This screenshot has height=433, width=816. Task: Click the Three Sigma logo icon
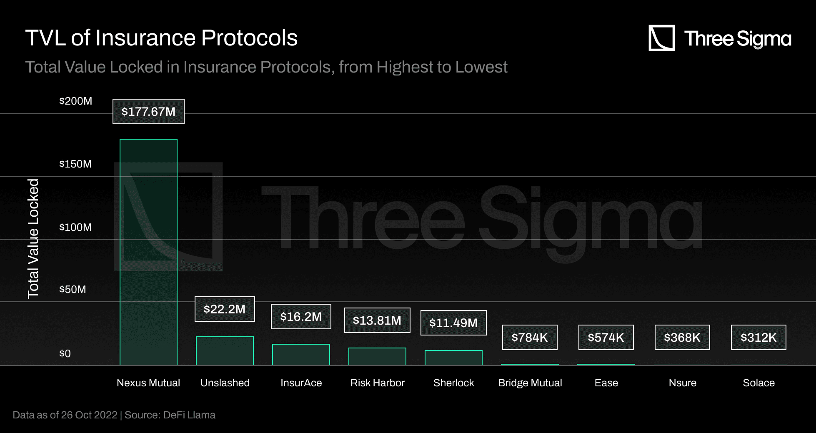(x=661, y=38)
